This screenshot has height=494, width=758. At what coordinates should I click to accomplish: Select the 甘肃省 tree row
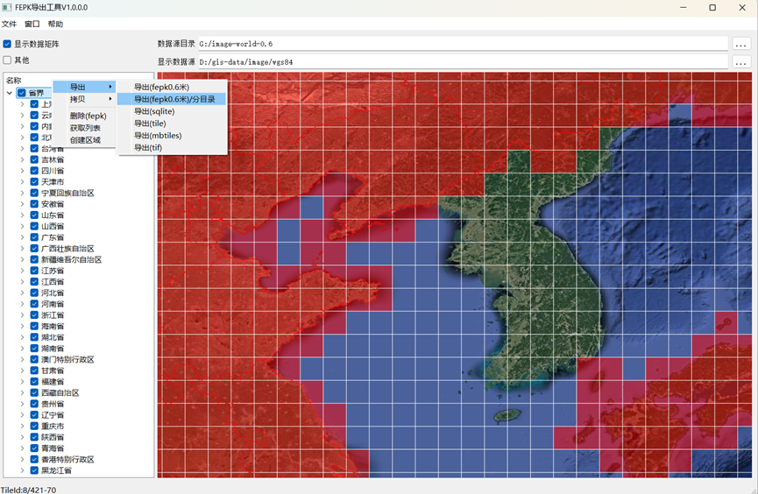pos(53,370)
